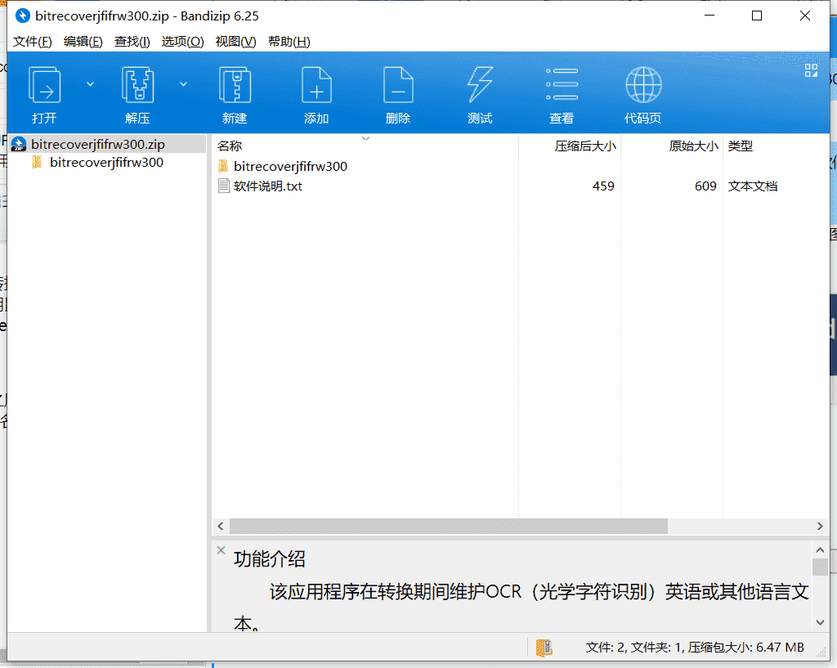Toggle the grid layout icon in the toolbar corner
The height and width of the screenshot is (668, 837).
coord(811,70)
